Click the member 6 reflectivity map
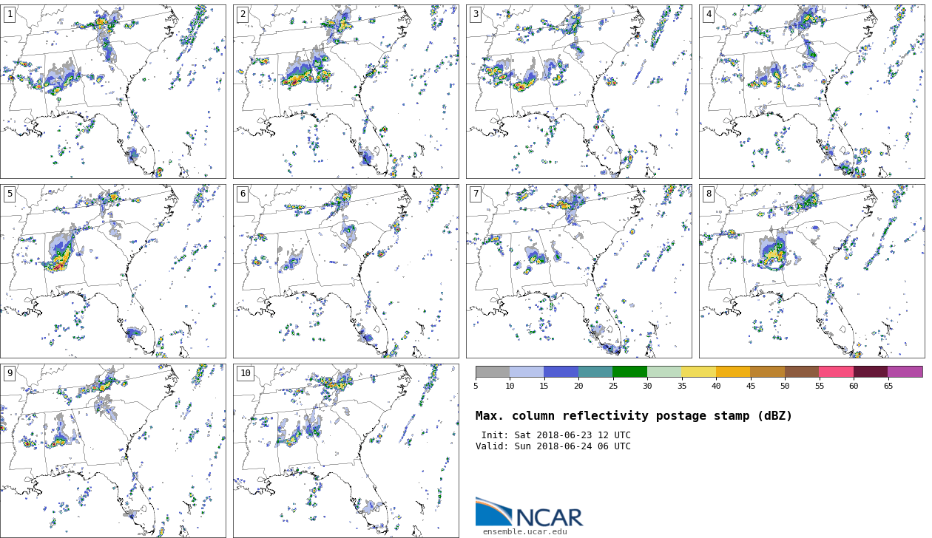This screenshot has width=932, height=538. [x=346, y=271]
